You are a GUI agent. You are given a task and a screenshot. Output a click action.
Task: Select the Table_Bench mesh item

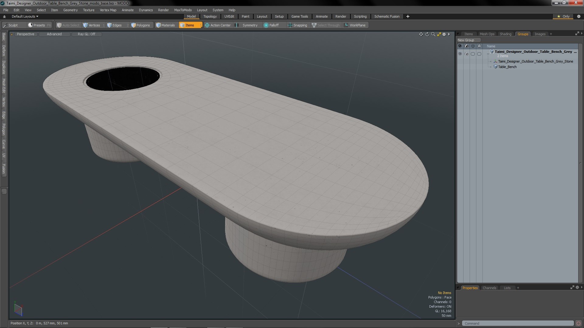click(x=507, y=67)
